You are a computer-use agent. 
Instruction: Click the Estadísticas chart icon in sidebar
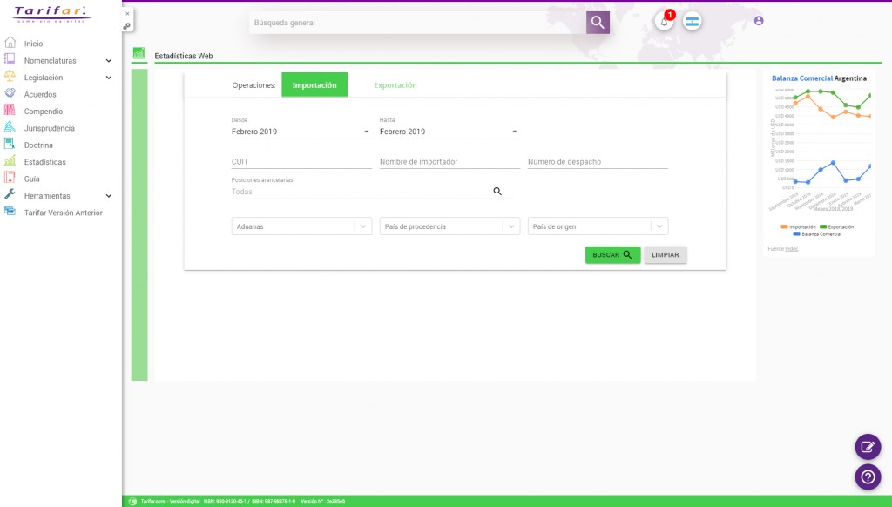point(10,161)
